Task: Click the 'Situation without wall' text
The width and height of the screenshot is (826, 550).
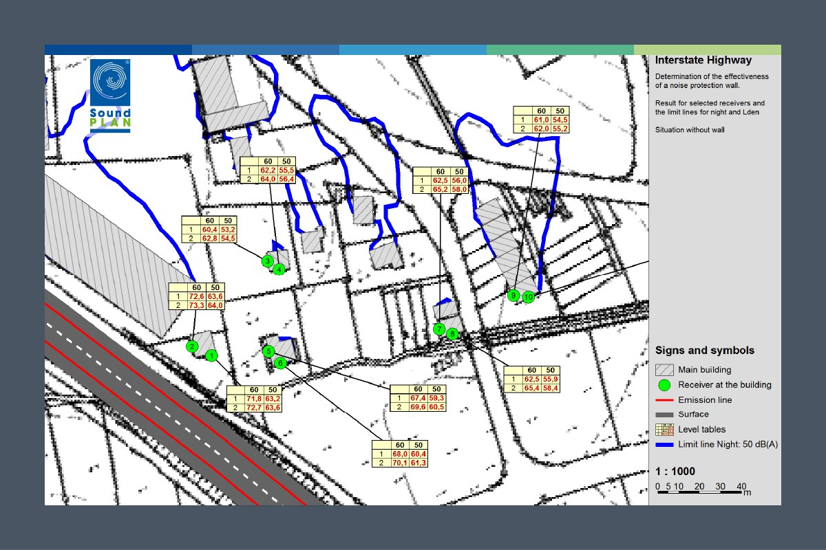Action: pyautogui.click(x=690, y=129)
